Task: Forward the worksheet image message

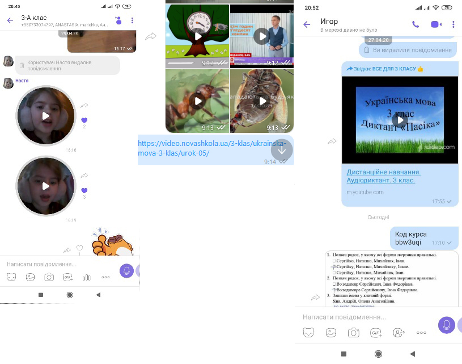Action: [x=315, y=298]
